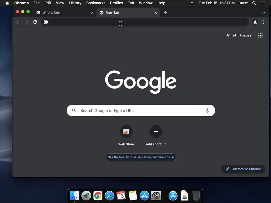Open the Chrome application menu

(x=21, y=3)
